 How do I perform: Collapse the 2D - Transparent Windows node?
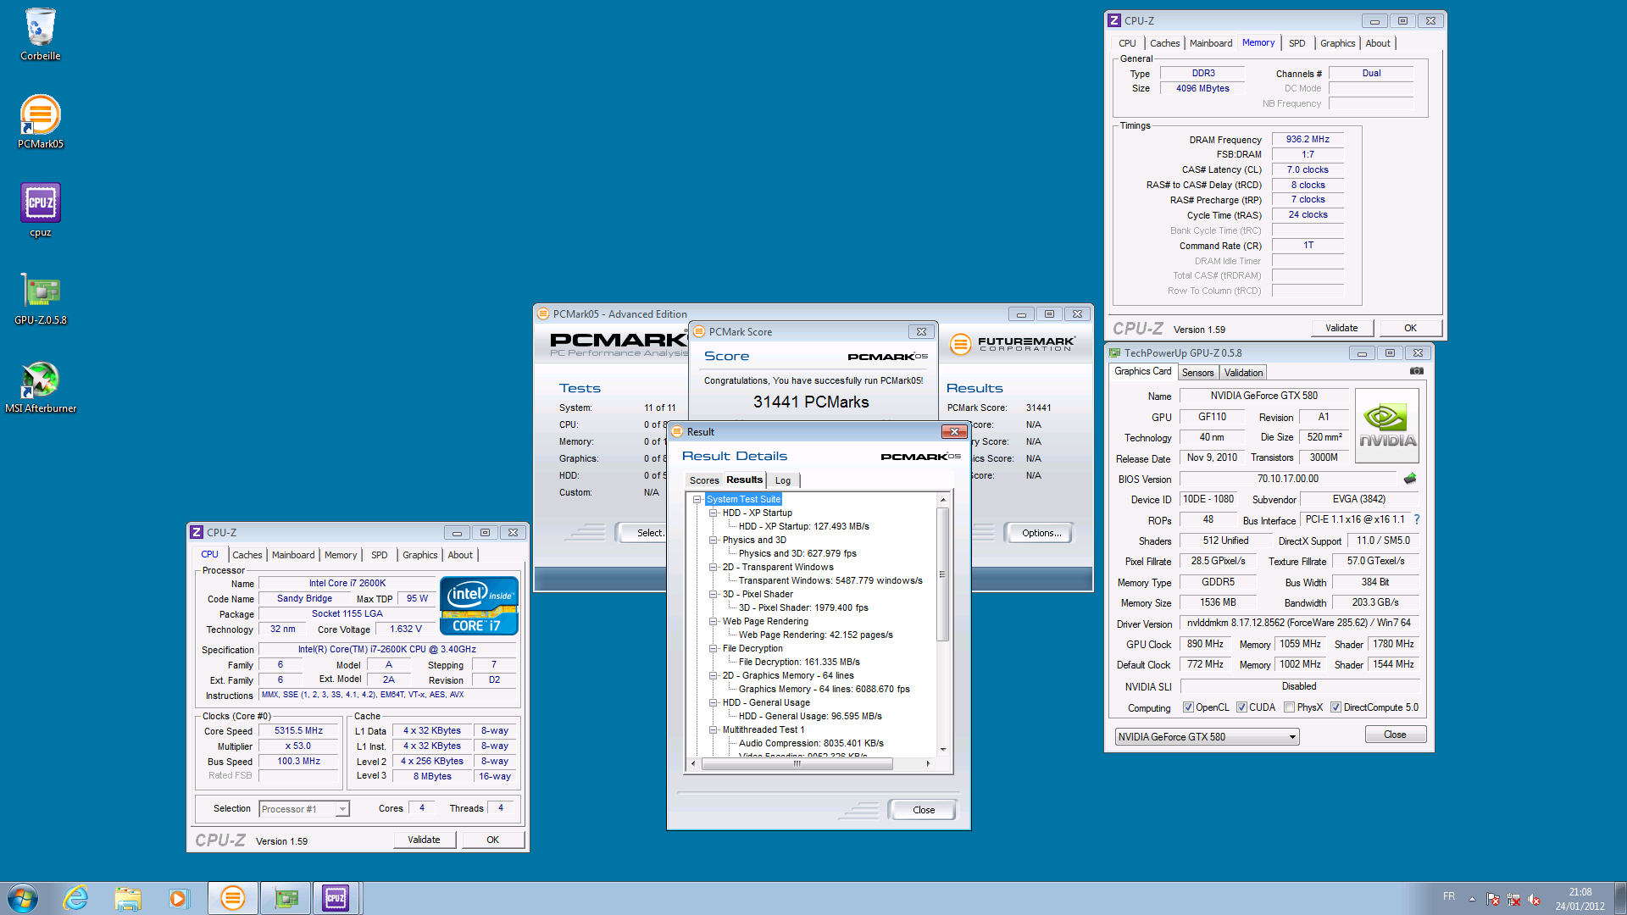point(714,567)
